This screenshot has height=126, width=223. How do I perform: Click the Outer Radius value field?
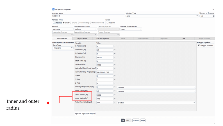pyautogui.click(x=104, y=99)
